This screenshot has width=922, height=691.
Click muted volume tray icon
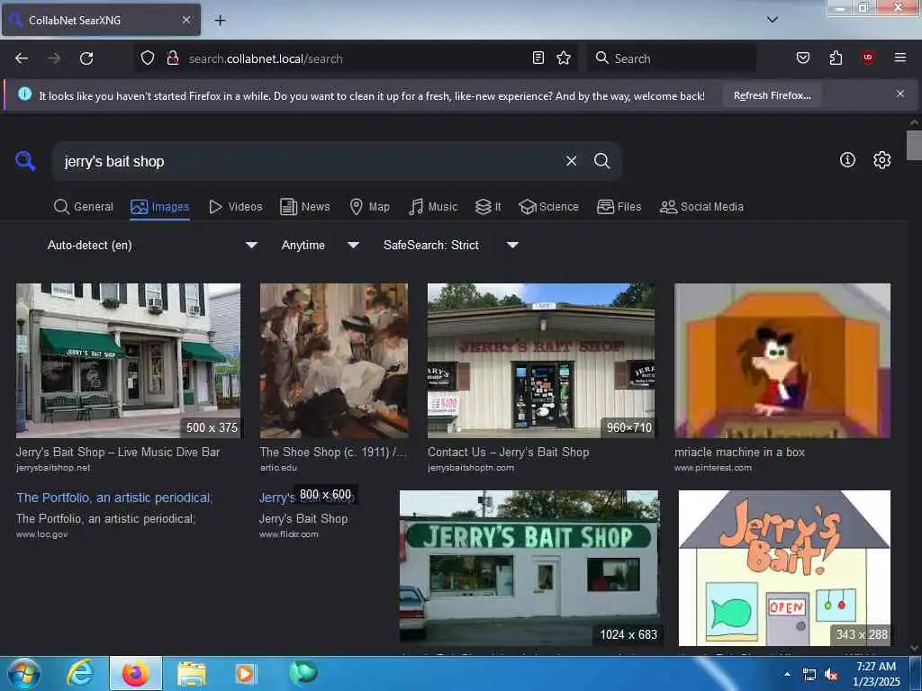831,675
